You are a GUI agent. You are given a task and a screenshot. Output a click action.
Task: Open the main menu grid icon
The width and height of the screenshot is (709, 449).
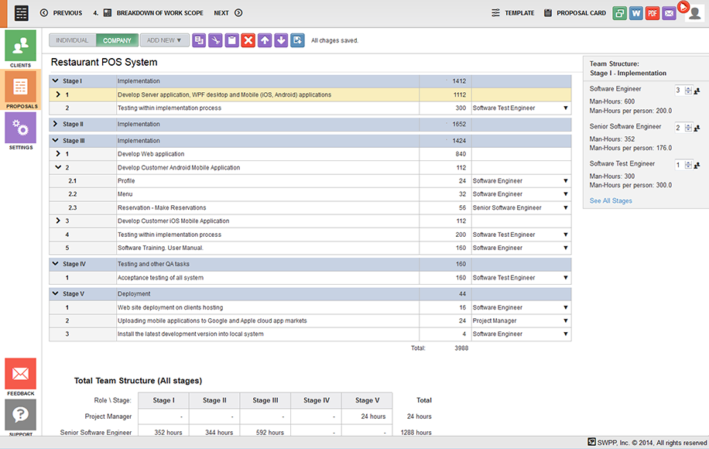(x=21, y=13)
